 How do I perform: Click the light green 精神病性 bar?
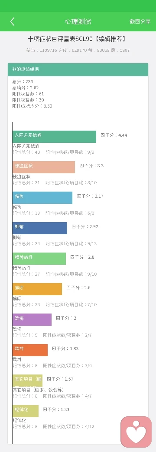tap(39, 259)
